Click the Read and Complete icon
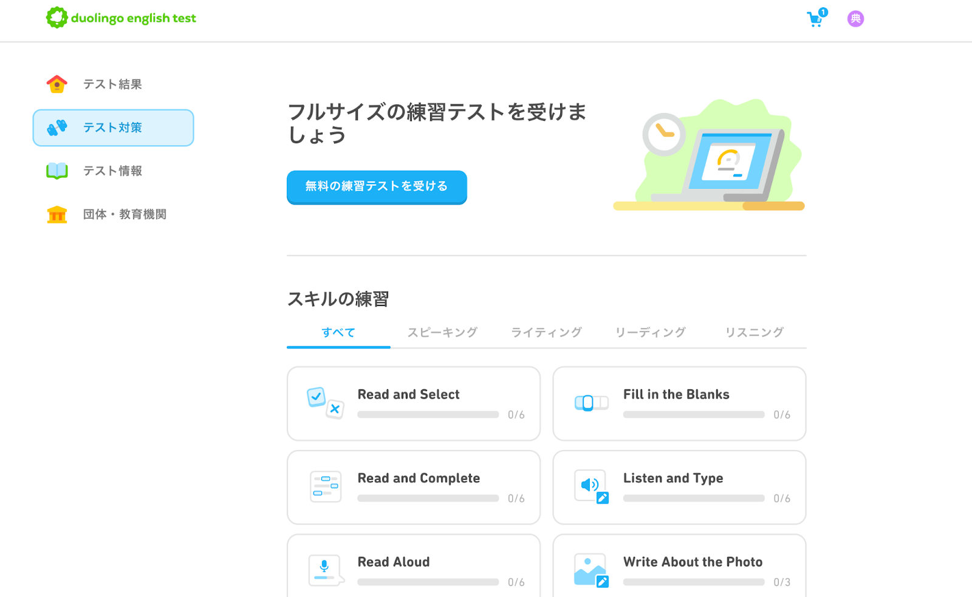972x597 pixels. click(x=326, y=486)
